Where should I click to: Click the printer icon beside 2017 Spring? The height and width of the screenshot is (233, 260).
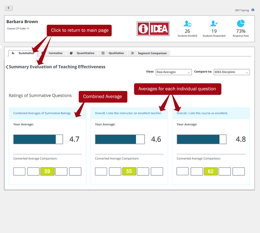(x=253, y=10)
